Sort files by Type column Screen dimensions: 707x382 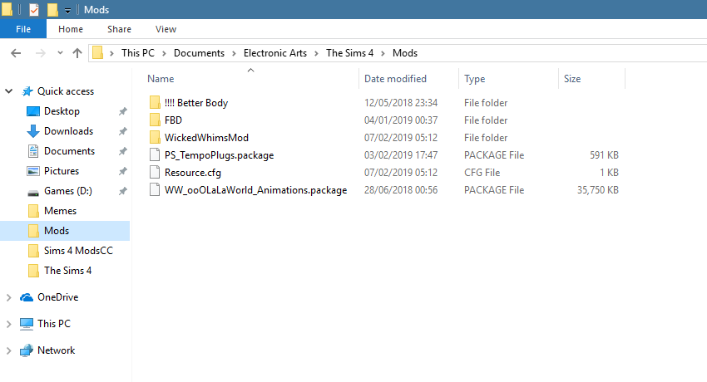(474, 79)
